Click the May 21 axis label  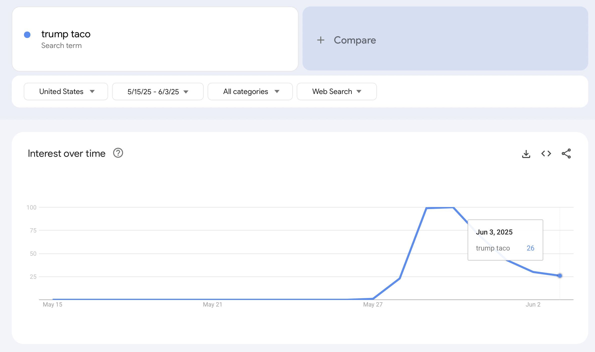212,304
